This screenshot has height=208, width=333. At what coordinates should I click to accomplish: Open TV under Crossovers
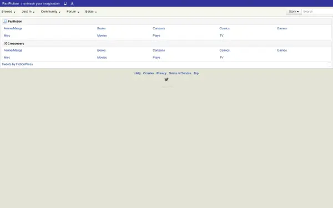(221, 57)
